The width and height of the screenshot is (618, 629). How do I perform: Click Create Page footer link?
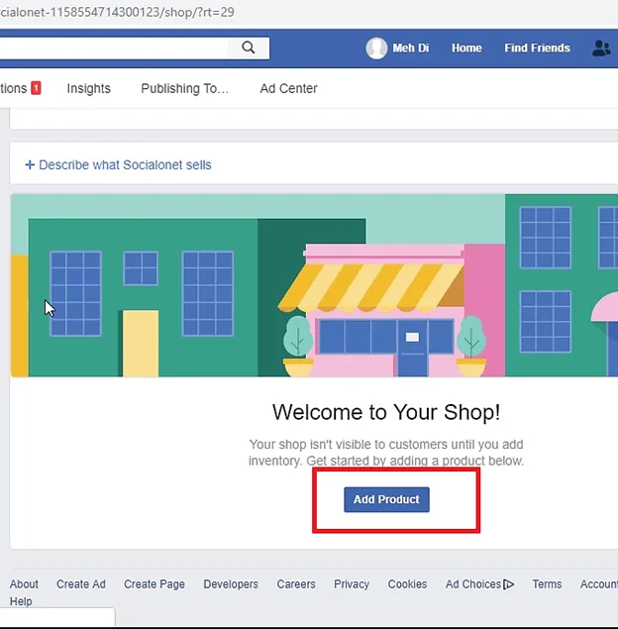click(154, 584)
